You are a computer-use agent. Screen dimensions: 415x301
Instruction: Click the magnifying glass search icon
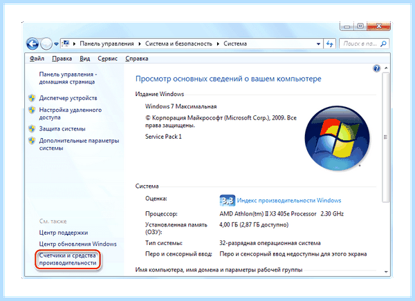(x=383, y=43)
